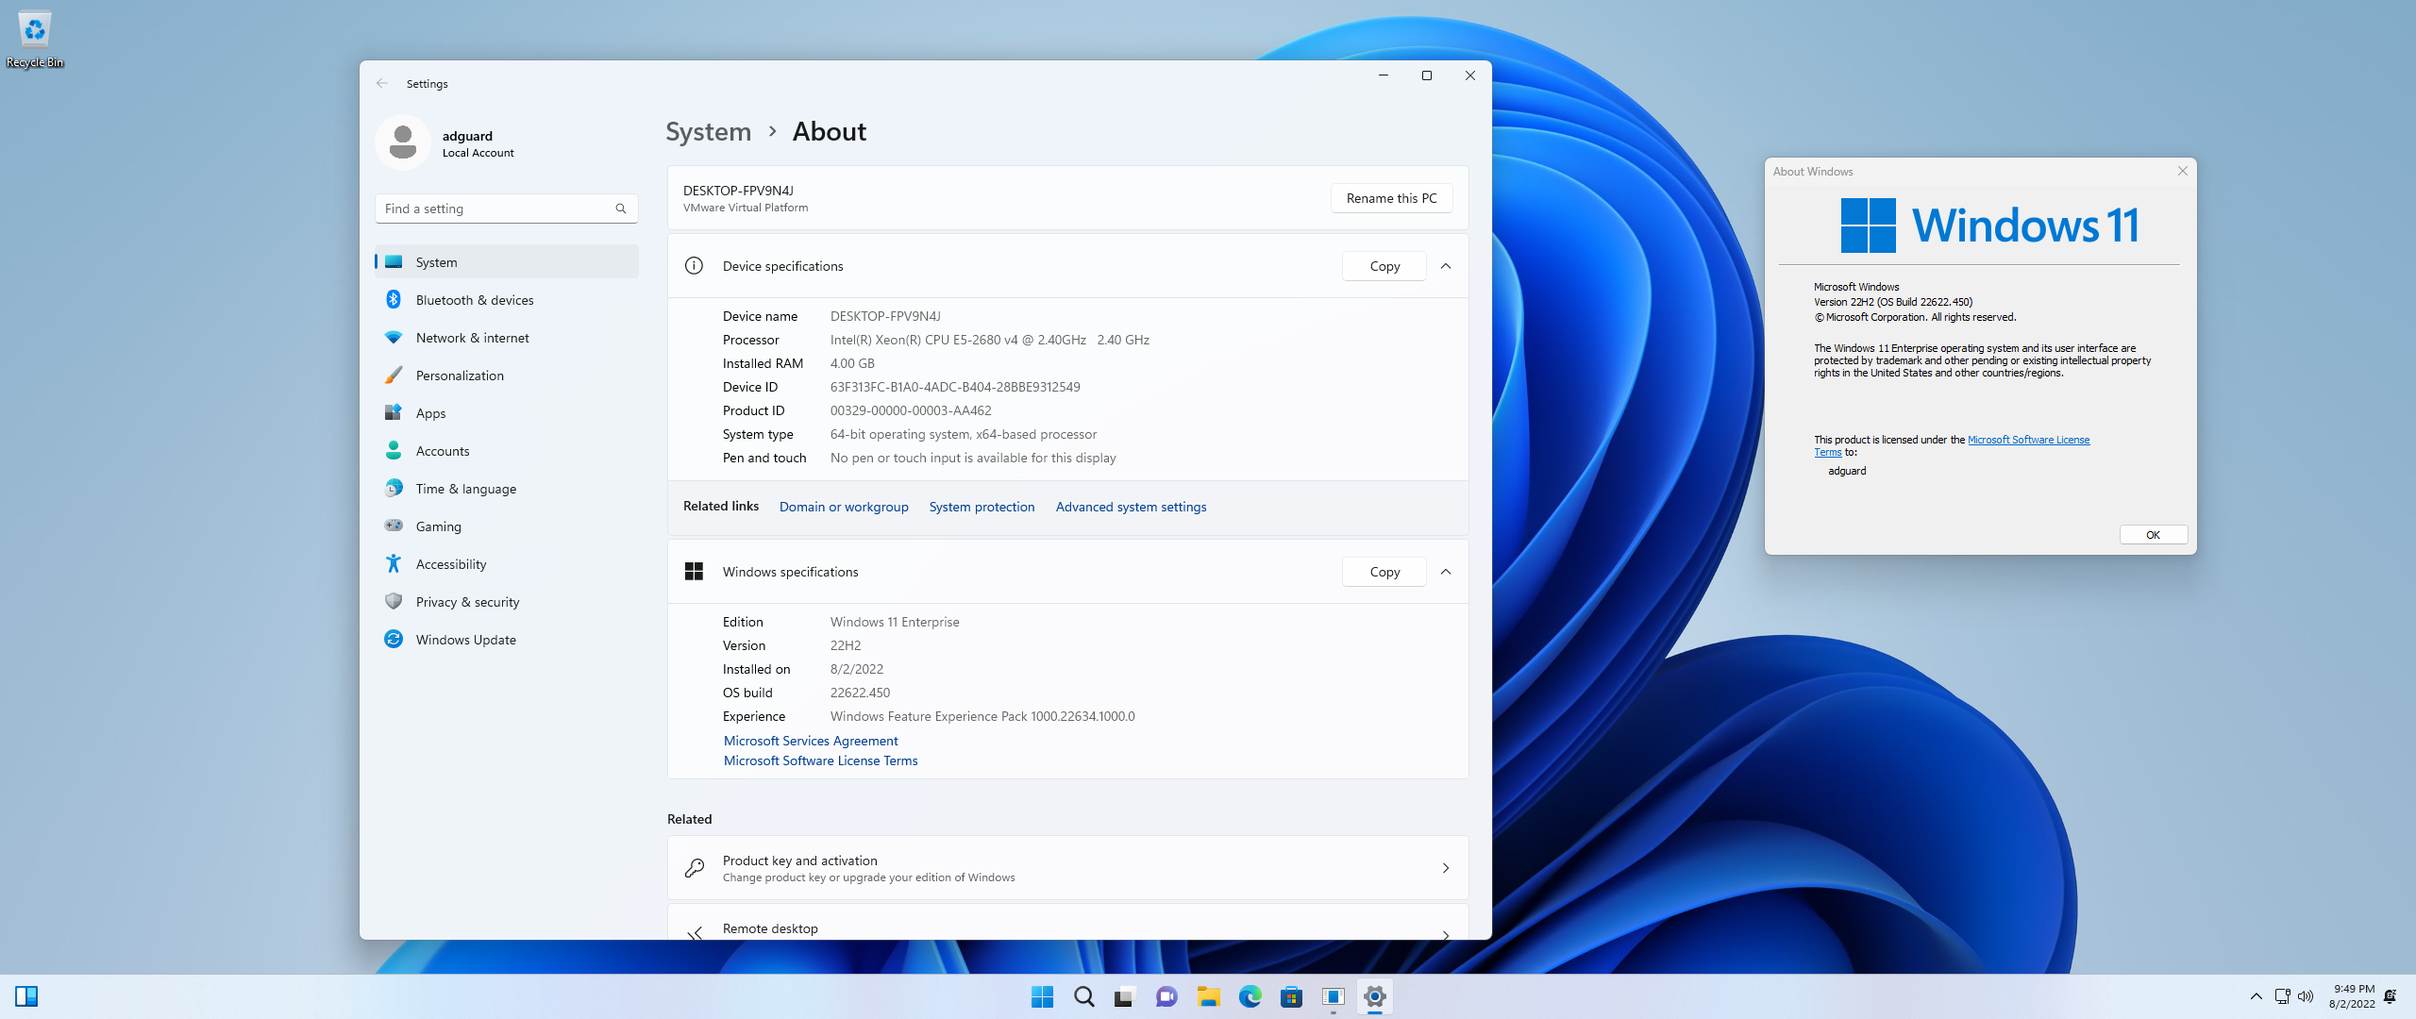2416x1019 pixels.
Task: Open Microsoft Store from taskbar
Action: (x=1291, y=996)
